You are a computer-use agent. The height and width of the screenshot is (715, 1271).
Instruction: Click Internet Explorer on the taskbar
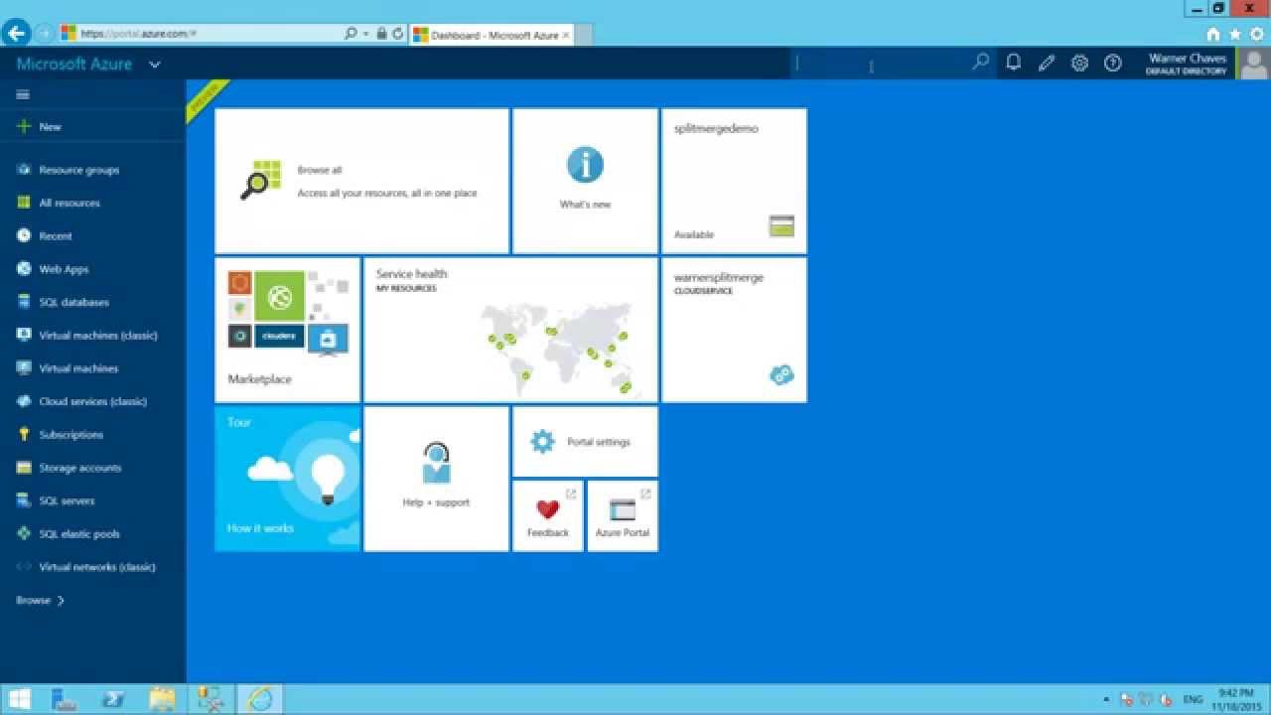(259, 699)
